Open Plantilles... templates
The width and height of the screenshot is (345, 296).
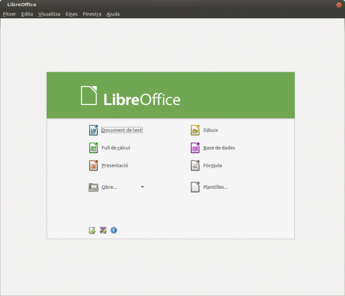pyautogui.click(x=216, y=187)
